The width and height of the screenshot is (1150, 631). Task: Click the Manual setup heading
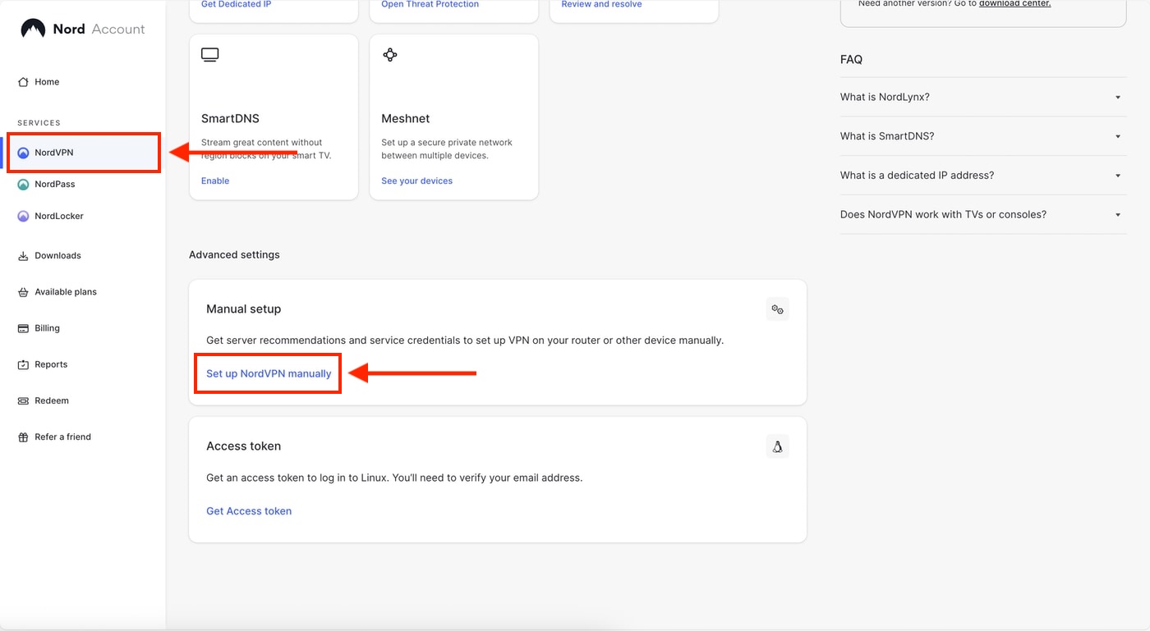pyautogui.click(x=243, y=309)
